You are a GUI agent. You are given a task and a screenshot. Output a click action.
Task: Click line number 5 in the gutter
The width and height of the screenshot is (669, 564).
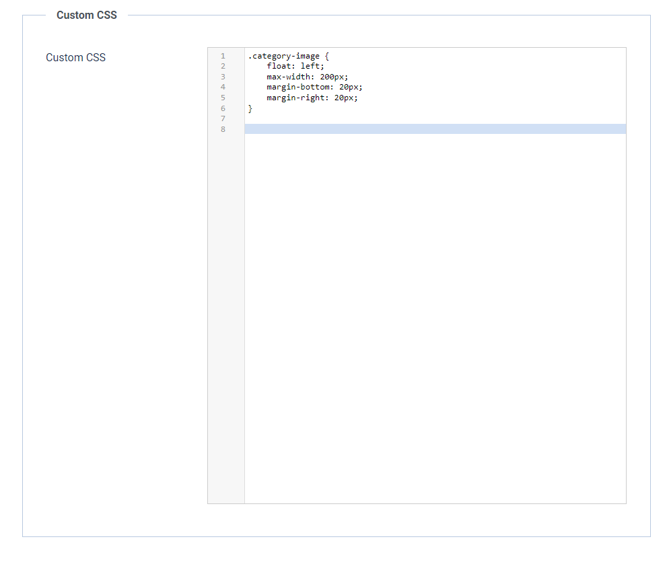(223, 98)
